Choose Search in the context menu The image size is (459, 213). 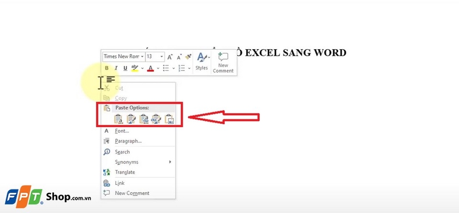tap(138, 152)
